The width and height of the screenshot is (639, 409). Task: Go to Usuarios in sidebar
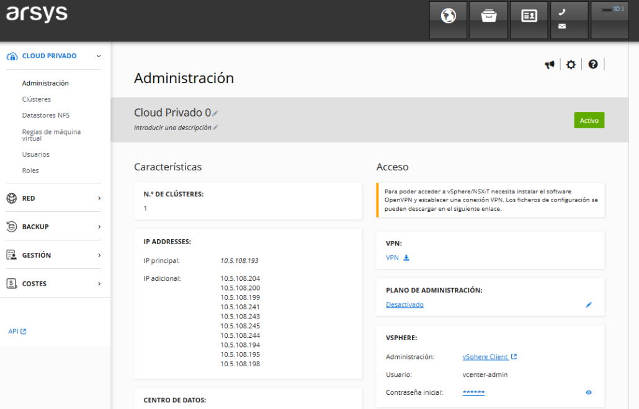click(36, 154)
